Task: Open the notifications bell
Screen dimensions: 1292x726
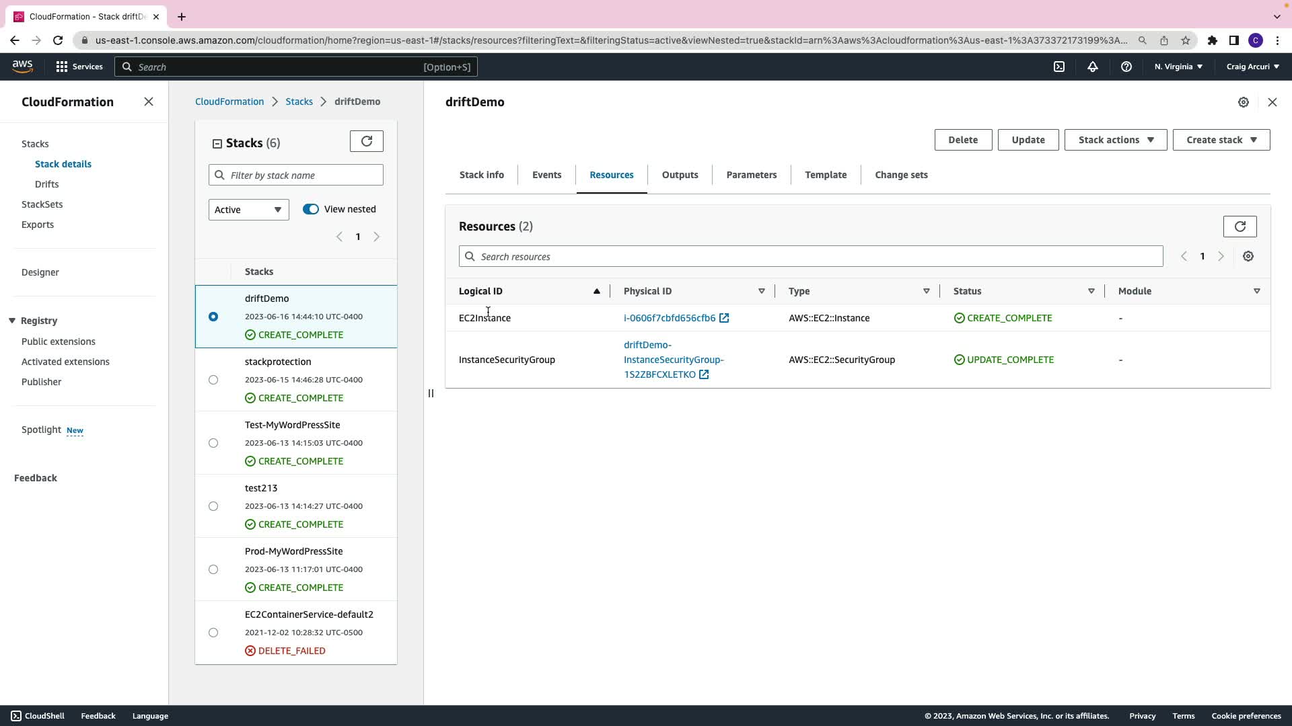Action: click(1093, 67)
